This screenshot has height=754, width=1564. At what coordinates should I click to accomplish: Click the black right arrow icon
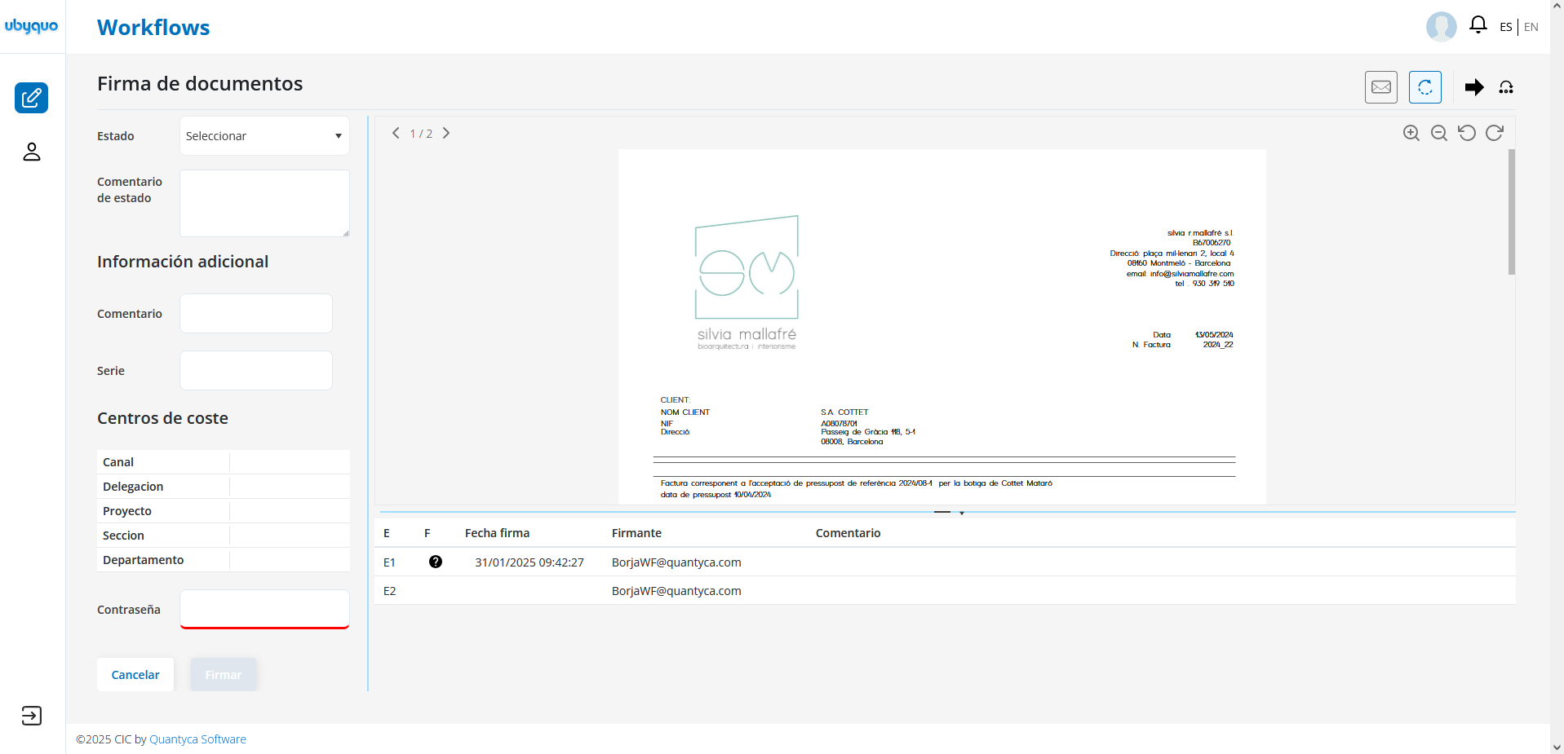(x=1474, y=87)
